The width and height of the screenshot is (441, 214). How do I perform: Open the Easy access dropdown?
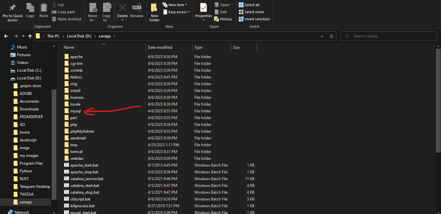pos(176,12)
